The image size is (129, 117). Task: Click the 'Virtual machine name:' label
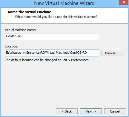tap(21, 30)
